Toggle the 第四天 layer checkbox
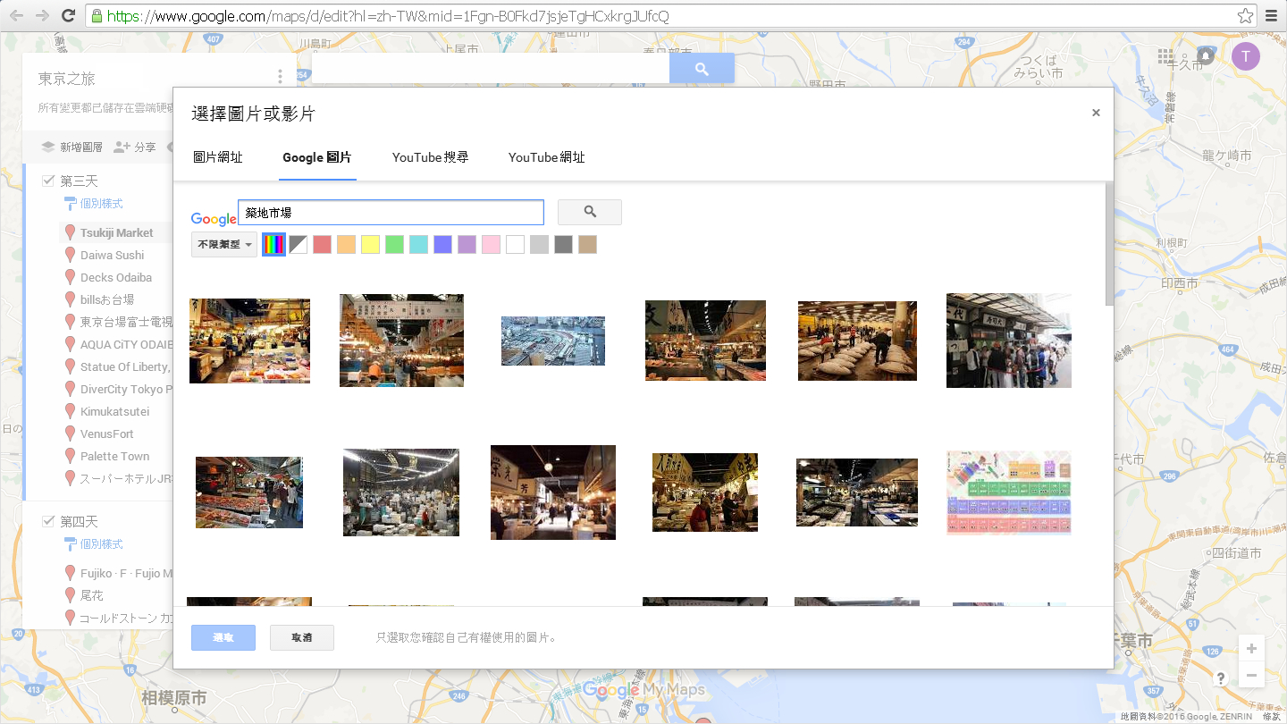 tap(49, 521)
